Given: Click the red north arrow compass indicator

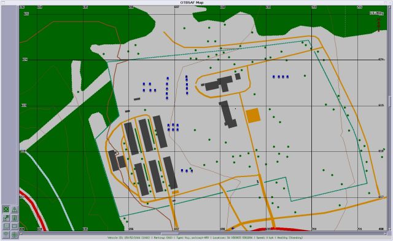Looking at the screenshot, I should point(379,25).
